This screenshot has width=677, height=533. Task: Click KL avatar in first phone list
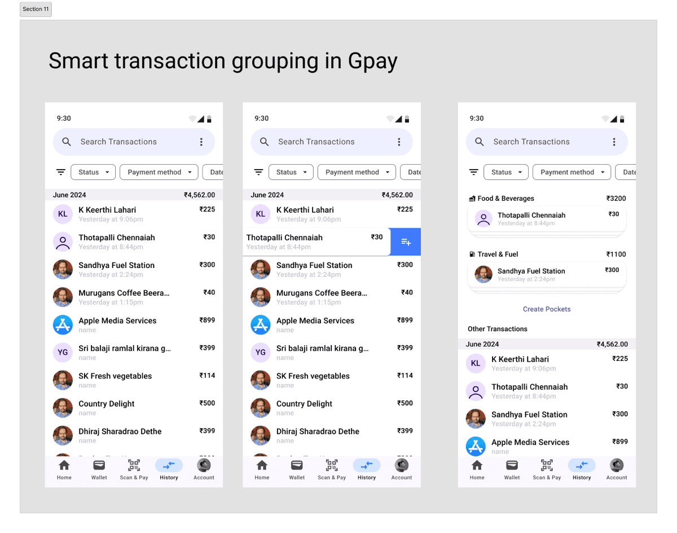pyautogui.click(x=63, y=214)
